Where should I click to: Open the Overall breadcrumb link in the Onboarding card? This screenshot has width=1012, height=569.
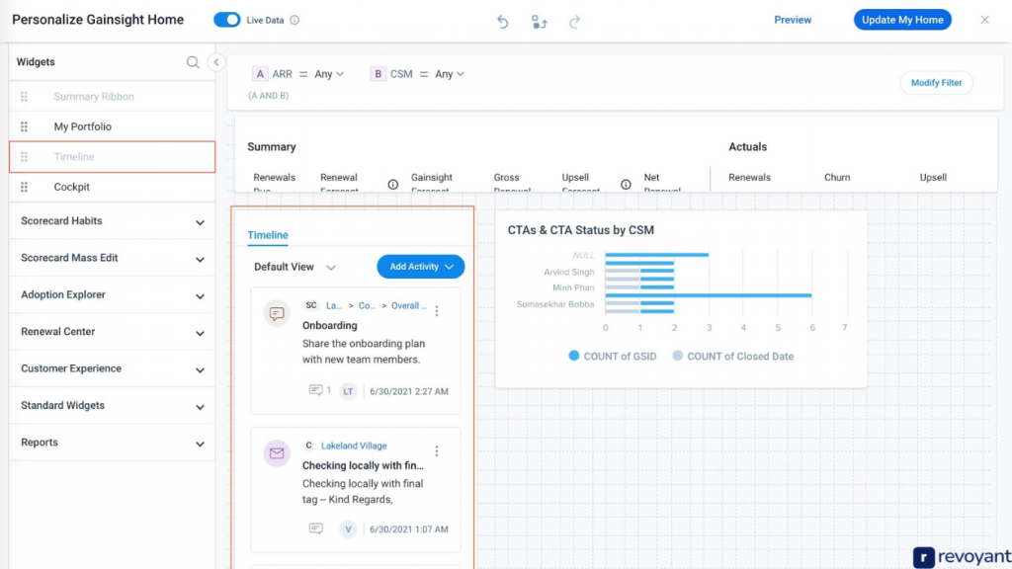coord(409,306)
